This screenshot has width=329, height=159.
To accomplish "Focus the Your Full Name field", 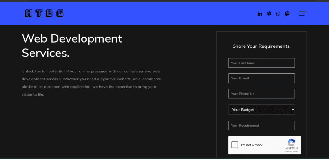I will (x=261, y=63).
